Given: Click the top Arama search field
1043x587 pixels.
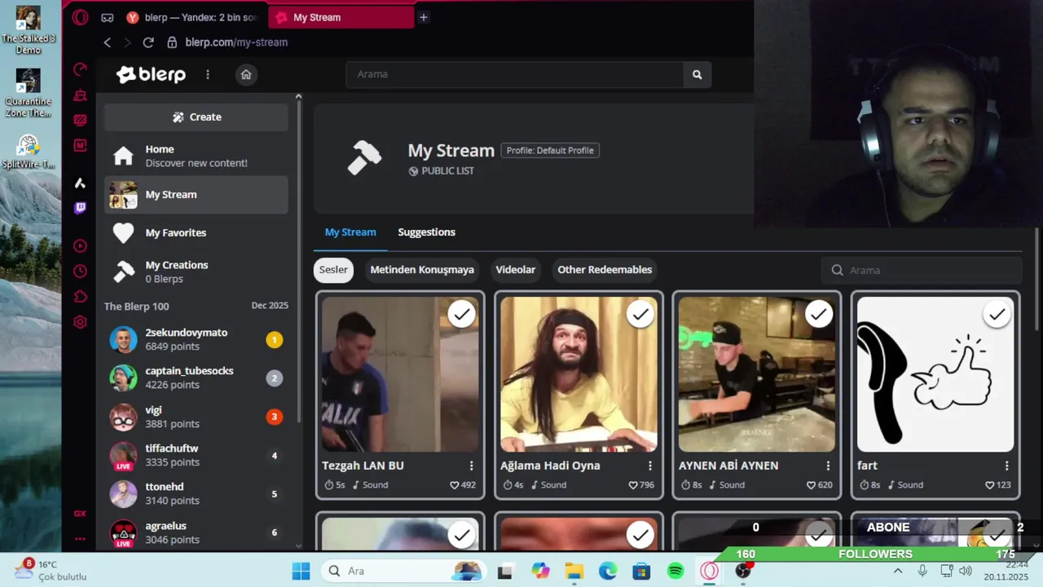Looking at the screenshot, I should [515, 74].
